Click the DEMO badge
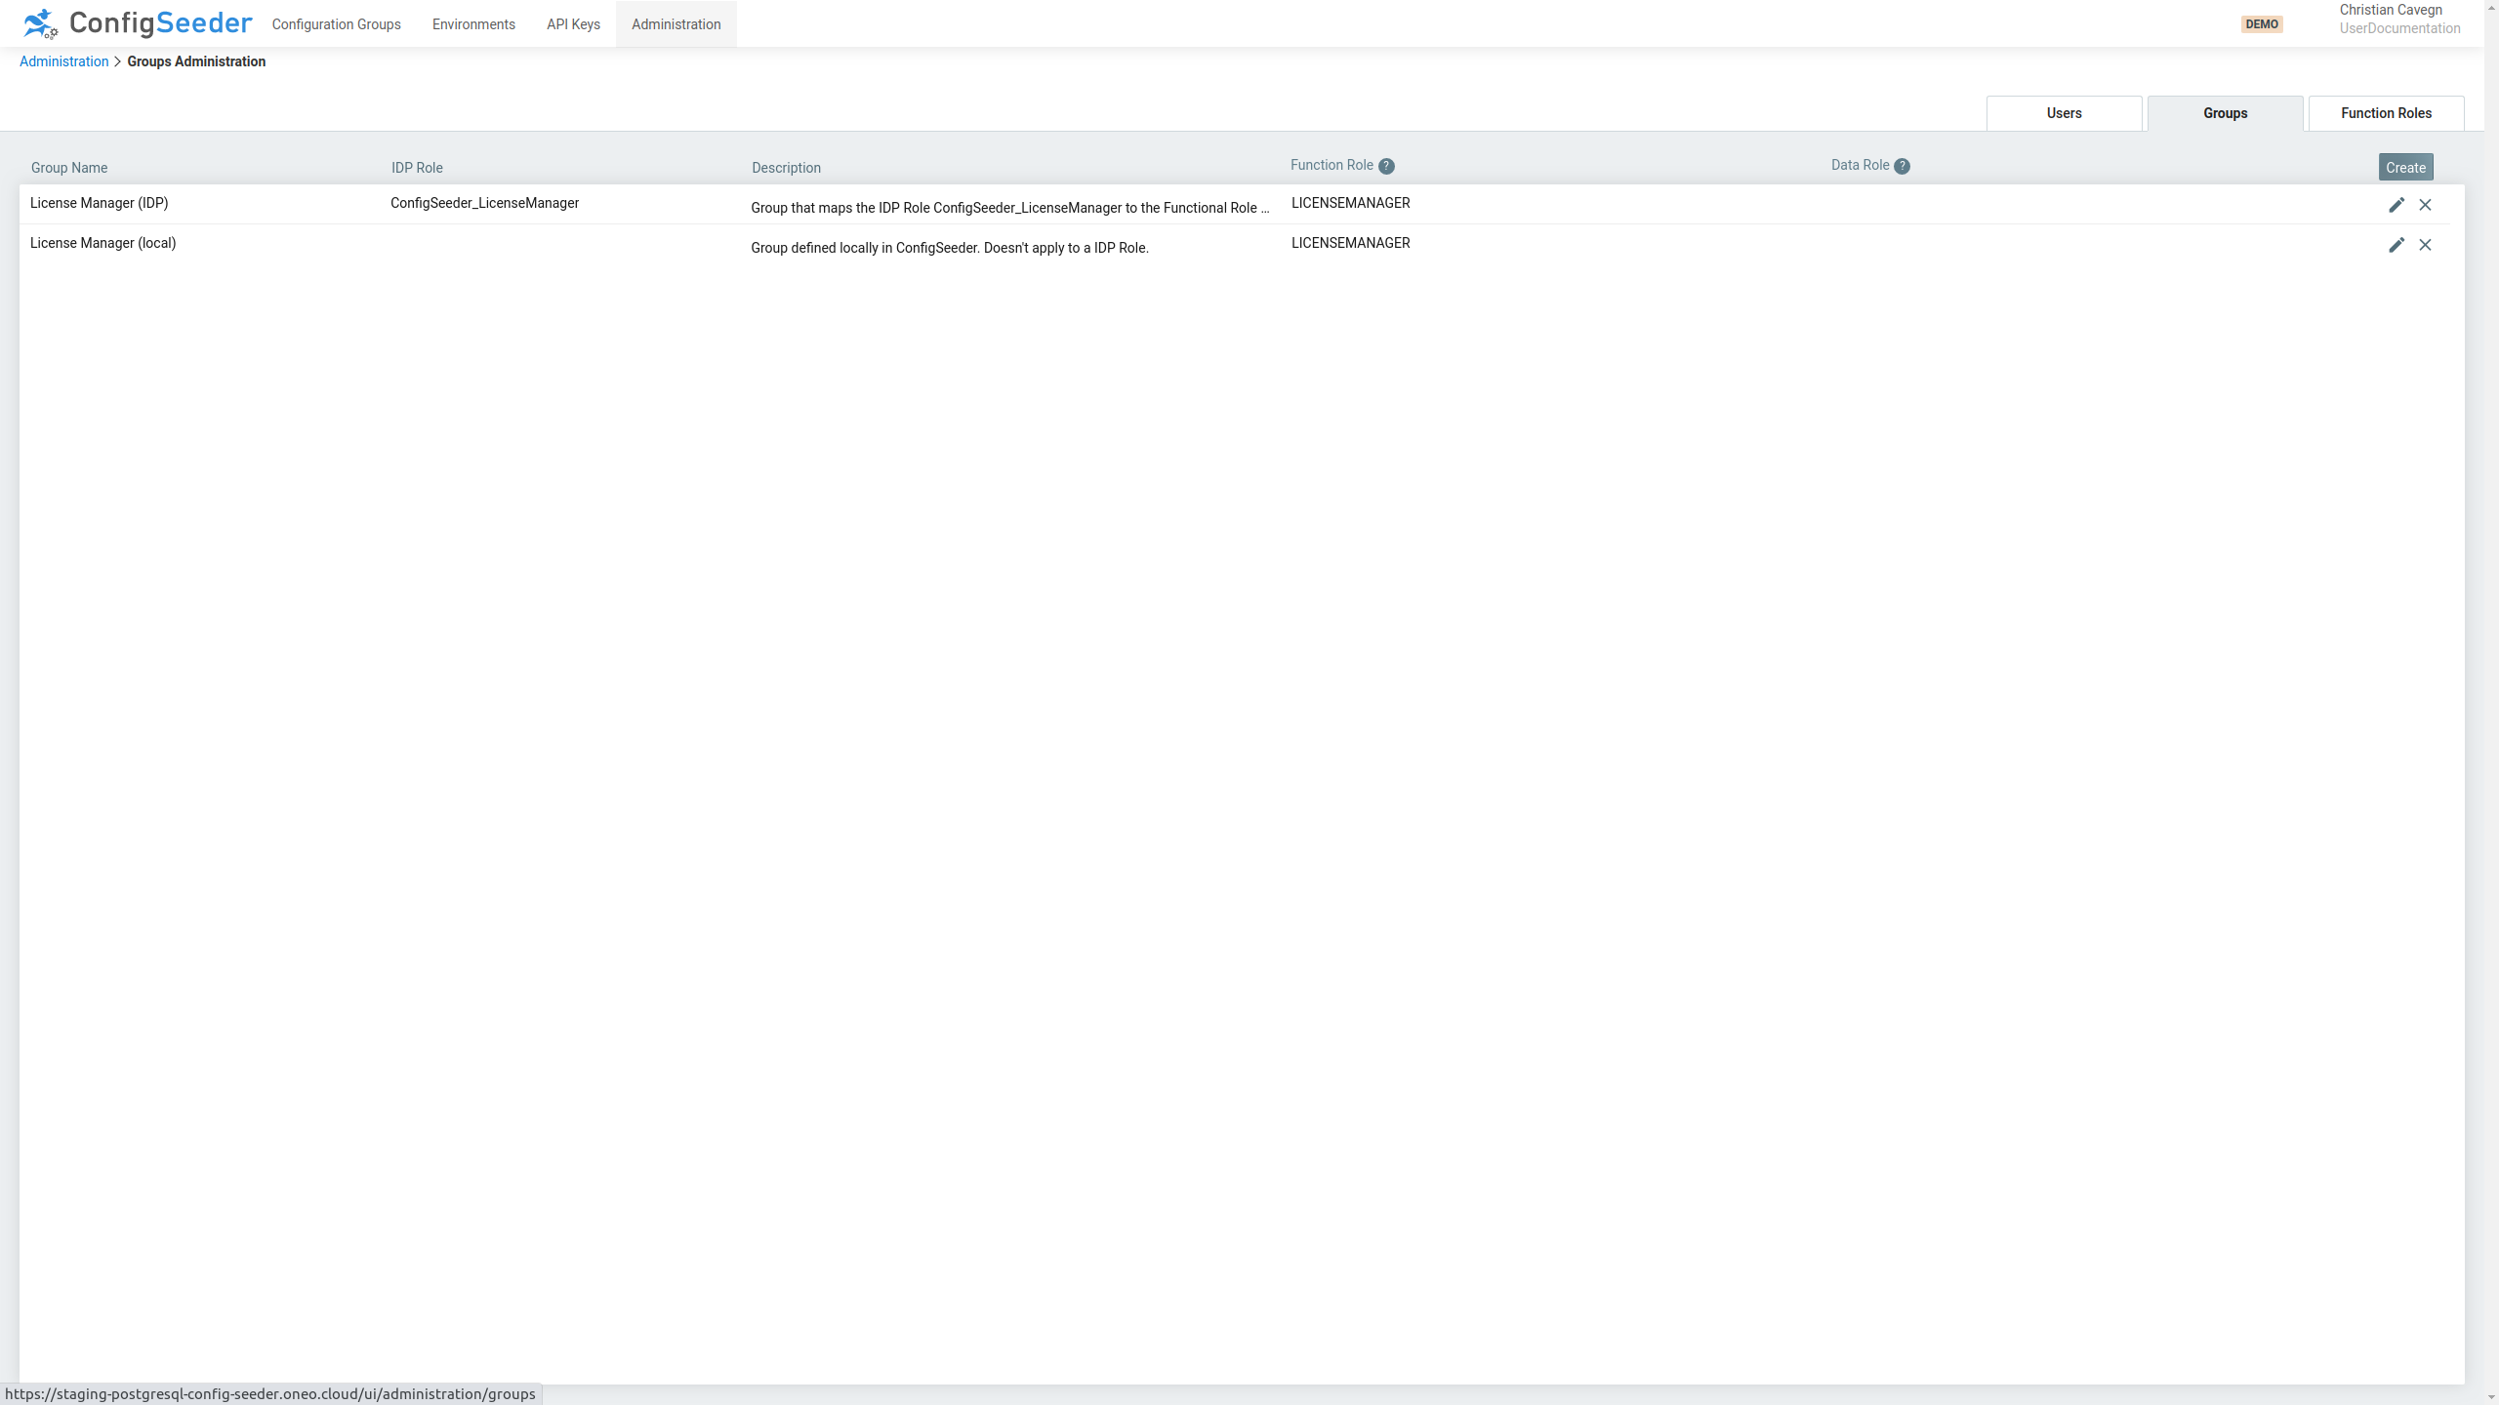The width and height of the screenshot is (2499, 1405). (2261, 24)
